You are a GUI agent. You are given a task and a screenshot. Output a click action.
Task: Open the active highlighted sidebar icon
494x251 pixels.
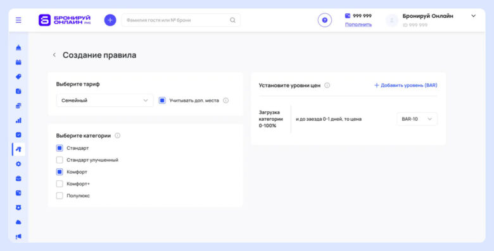[x=18, y=149]
